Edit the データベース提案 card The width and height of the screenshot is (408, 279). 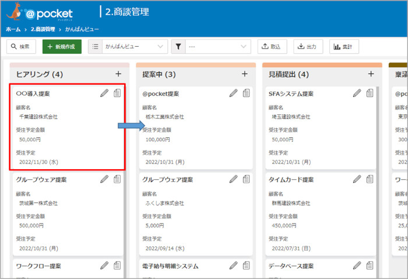pos(357,266)
